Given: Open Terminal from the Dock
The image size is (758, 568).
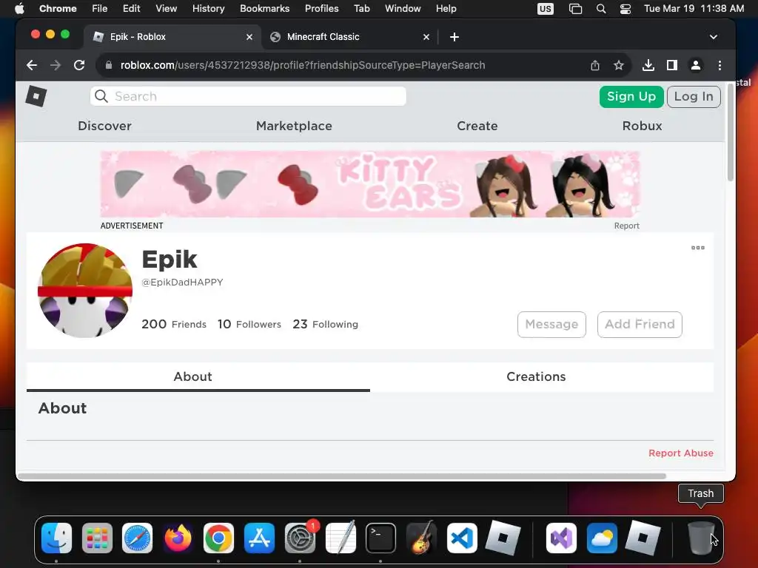Looking at the screenshot, I should (x=381, y=538).
